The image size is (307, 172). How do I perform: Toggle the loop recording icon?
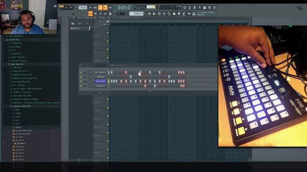tap(110, 8)
